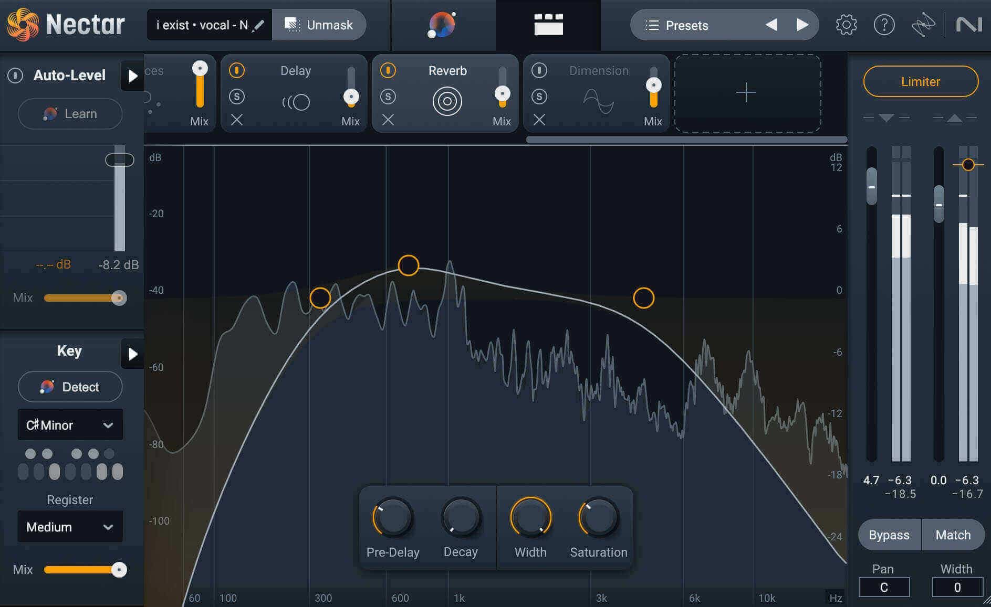
Task: Adjust the Key Mix slider
Action: click(85, 570)
